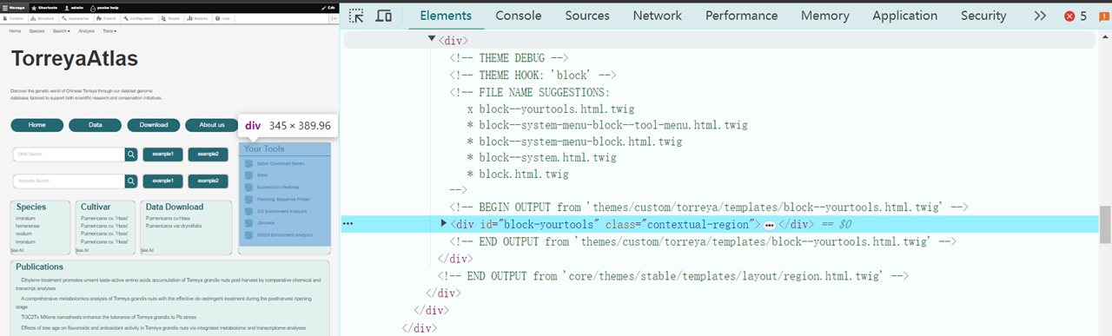Go to Species in the site navigation menu
Viewport: 1112px width, 336px height.
[x=36, y=30]
